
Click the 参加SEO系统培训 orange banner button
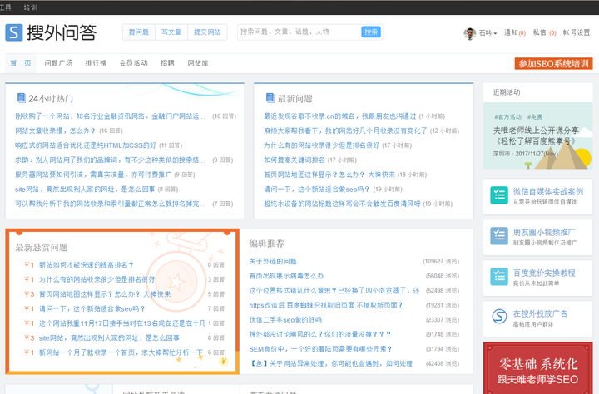pyautogui.click(x=553, y=63)
